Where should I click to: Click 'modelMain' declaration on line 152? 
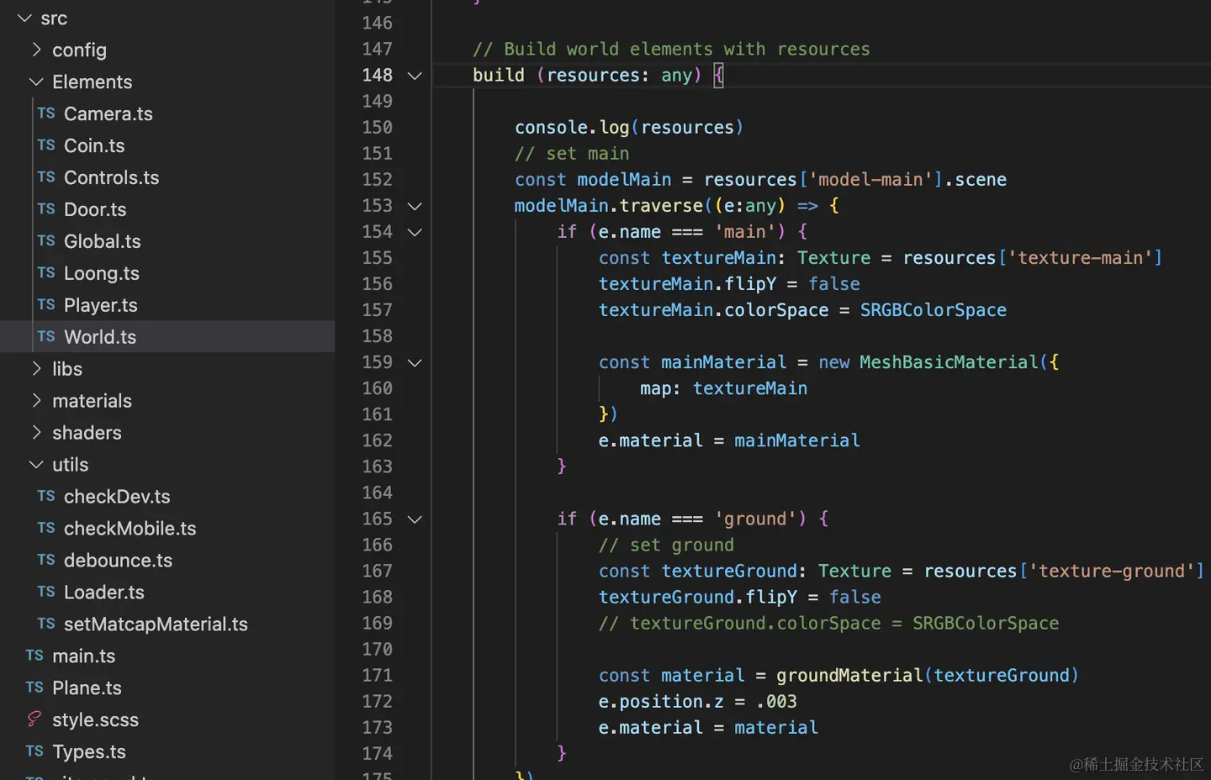point(624,180)
